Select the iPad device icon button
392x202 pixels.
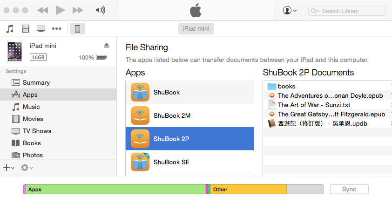pos(77,28)
